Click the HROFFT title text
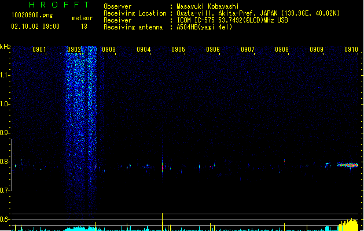This screenshot has width=364, height=231. pos(59,5)
